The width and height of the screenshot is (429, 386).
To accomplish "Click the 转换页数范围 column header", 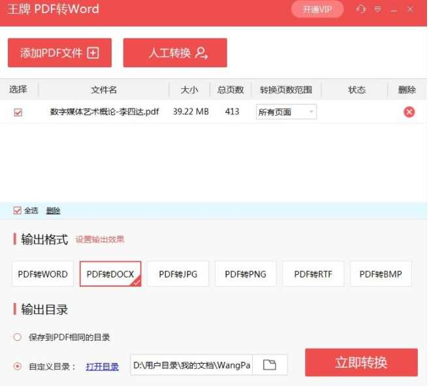I will (286, 89).
